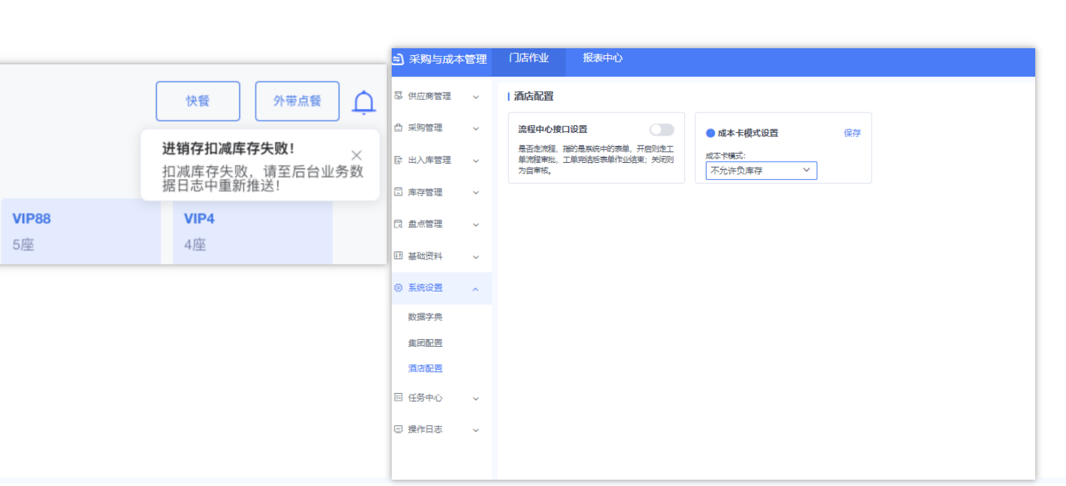Expand the 操作日志 menu chevron
The image size is (1066, 486).
tap(476, 431)
